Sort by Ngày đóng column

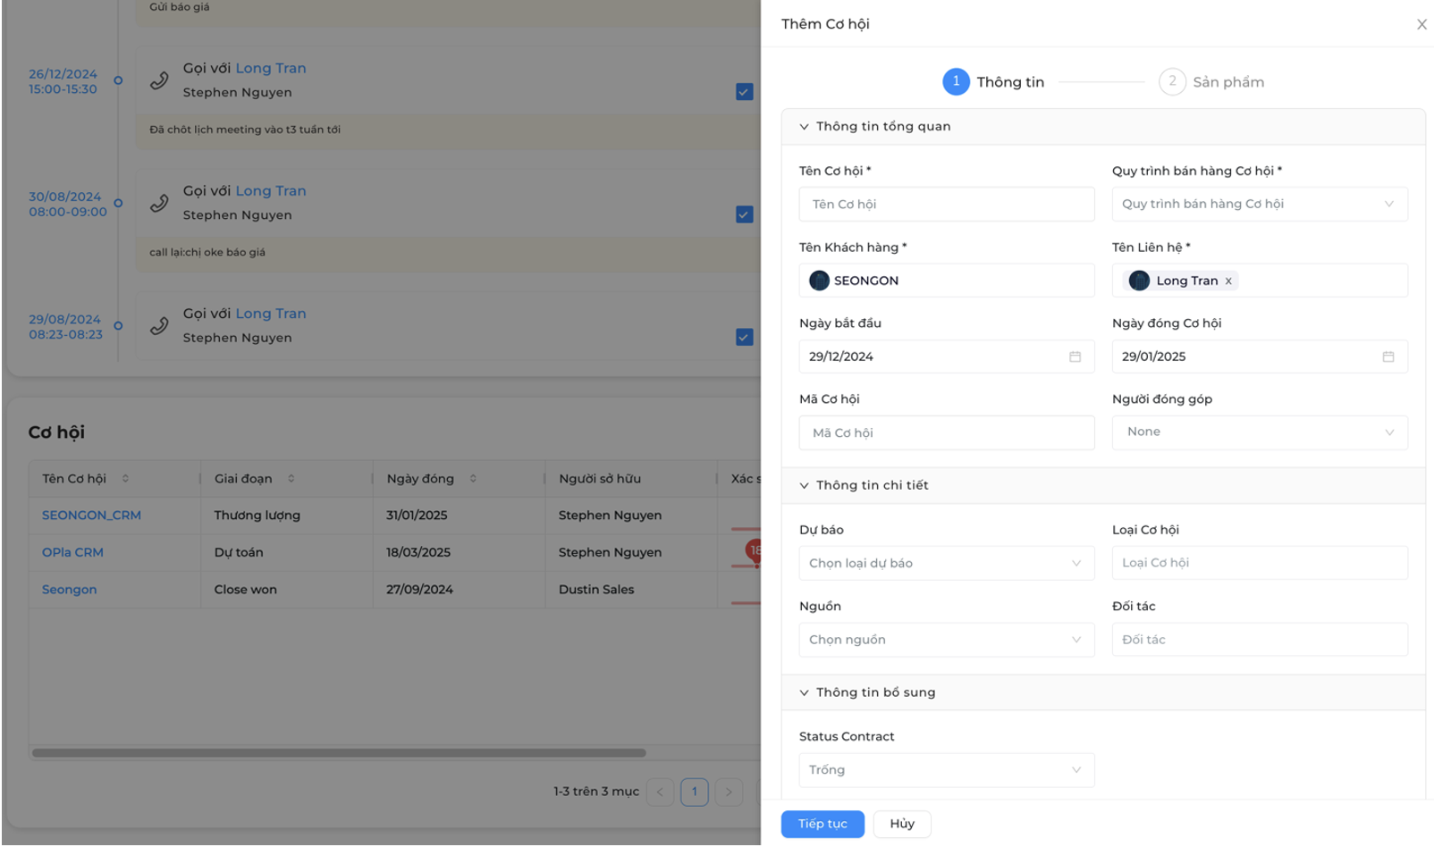click(473, 479)
